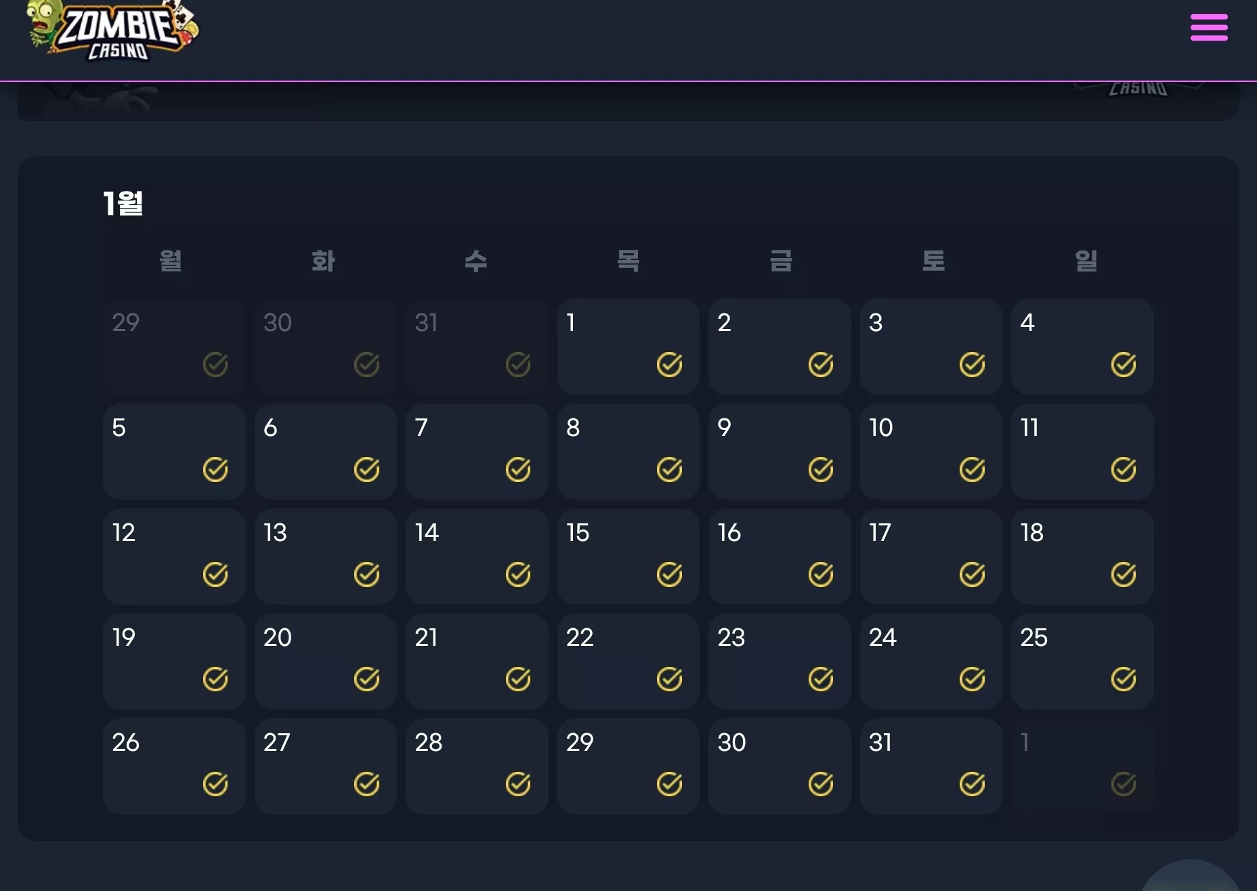Click the check icon on day 20
Image resolution: width=1257 pixels, height=891 pixels.
(366, 679)
